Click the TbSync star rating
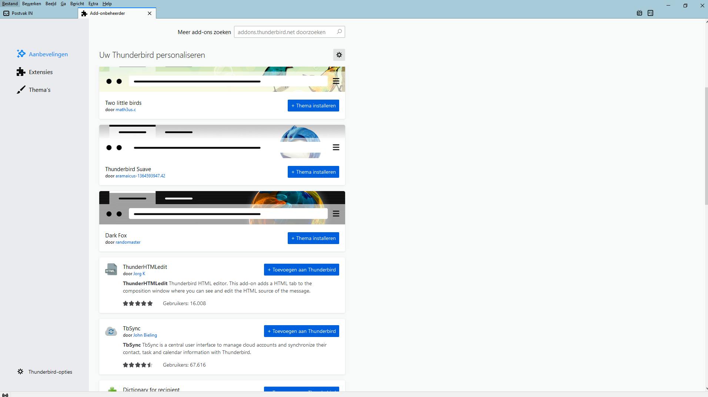Screen dimensions: 708x397 coord(138,365)
